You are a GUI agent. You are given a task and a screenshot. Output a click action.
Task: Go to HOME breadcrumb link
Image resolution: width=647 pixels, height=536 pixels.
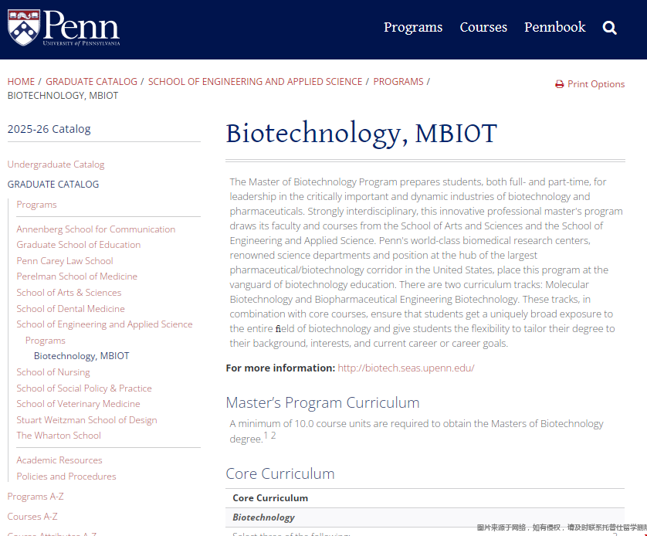21,81
